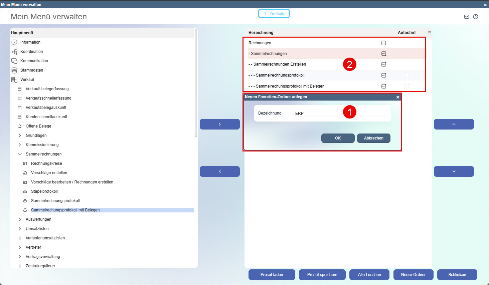Click the Autostart column header
489x285 pixels.
coord(407,33)
